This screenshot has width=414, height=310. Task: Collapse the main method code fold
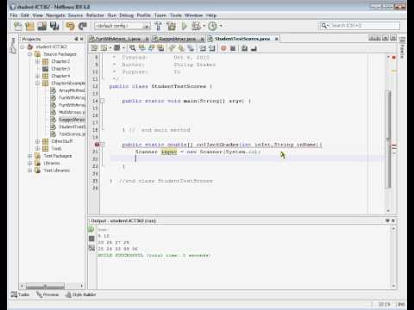(103, 101)
